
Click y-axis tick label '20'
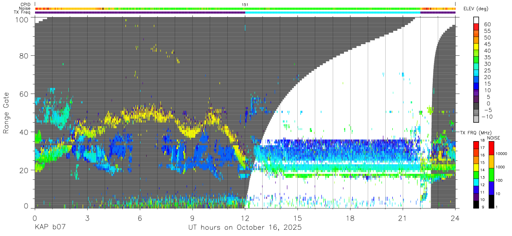tap(24, 170)
